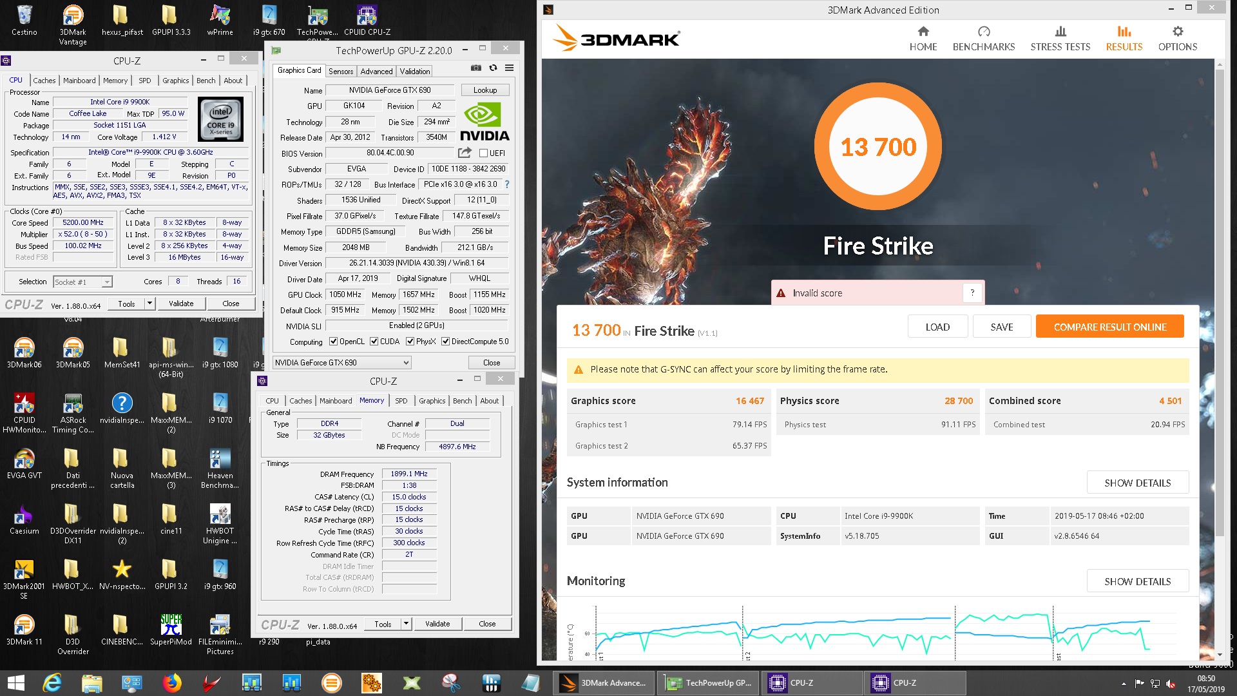Open Heaven Benchmark desktop shortcut
The height and width of the screenshot is (696, 1237).
point(220,468)
